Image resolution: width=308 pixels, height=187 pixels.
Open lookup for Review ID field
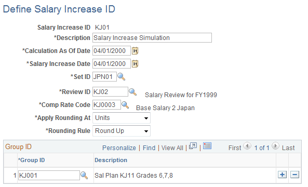coord(132,92)
